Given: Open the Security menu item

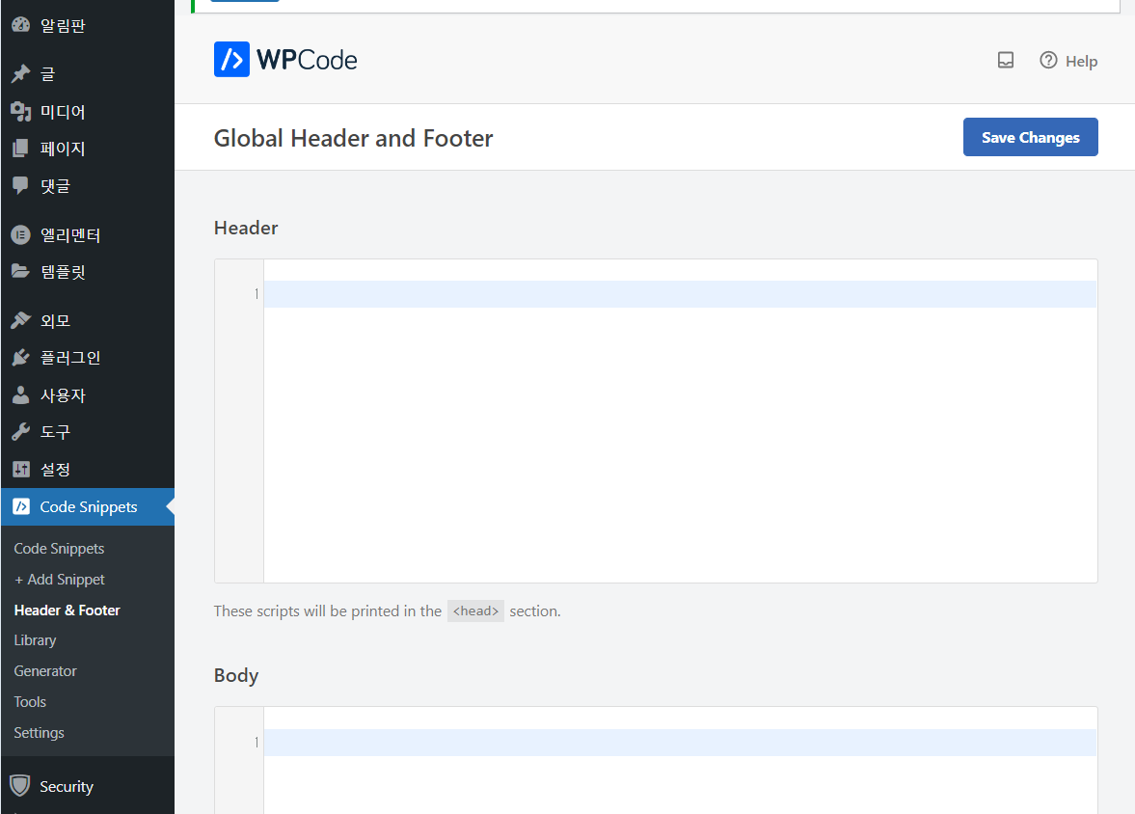Looking at the screenshot, I should (88, 786).
